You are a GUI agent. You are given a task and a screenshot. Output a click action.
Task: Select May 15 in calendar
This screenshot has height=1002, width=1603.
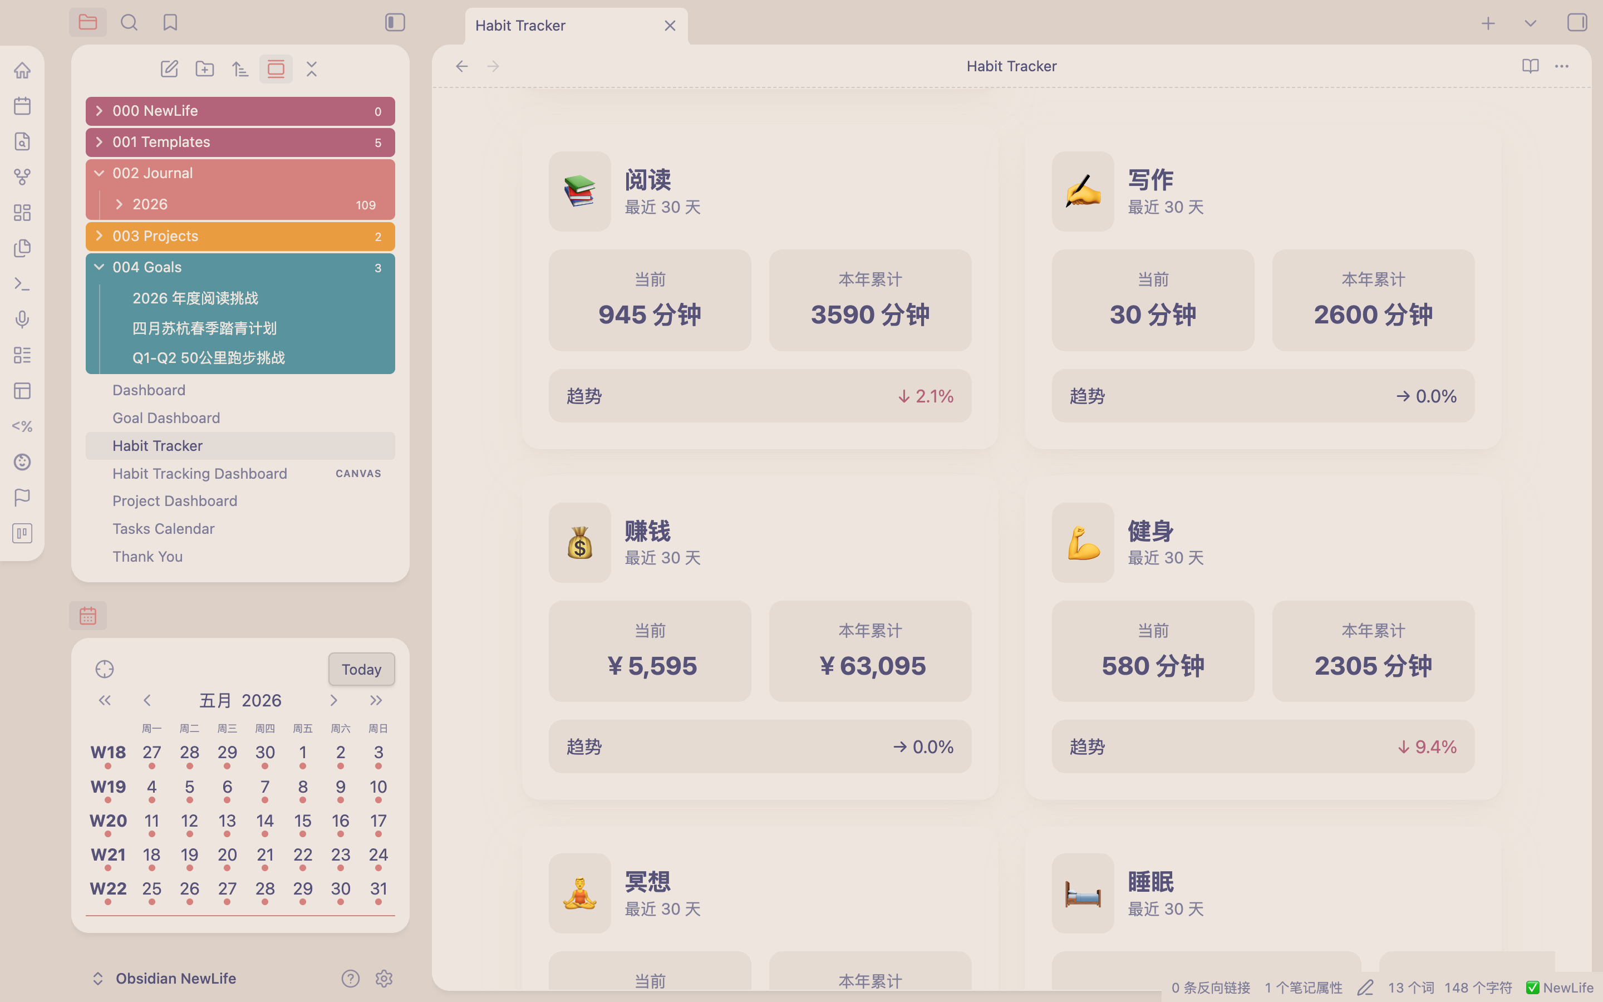coord(303,821)
